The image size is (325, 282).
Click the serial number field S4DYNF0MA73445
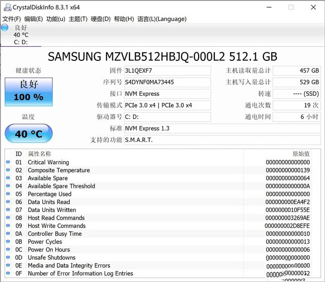point(167,82)
